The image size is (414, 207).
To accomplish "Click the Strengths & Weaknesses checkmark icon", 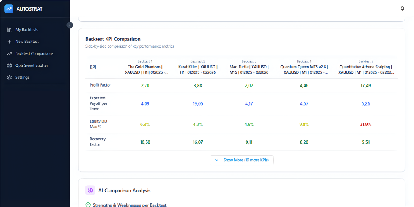I will (88, 205).
